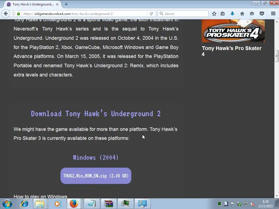Reload the page with the refresh icon
Viewport: 279px width, 209px height.
(151, 14)
